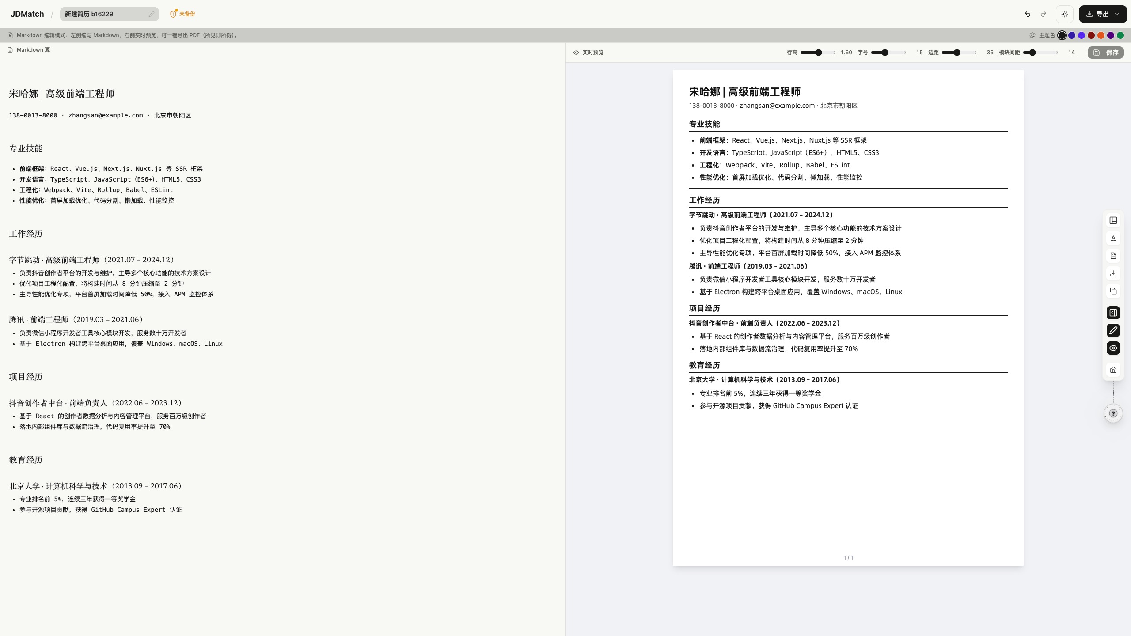This screenshot has height=636, width=1131.
Task: Open the font style icon with underlined A
Action: pyautogui.click(x=1113, y=238)
